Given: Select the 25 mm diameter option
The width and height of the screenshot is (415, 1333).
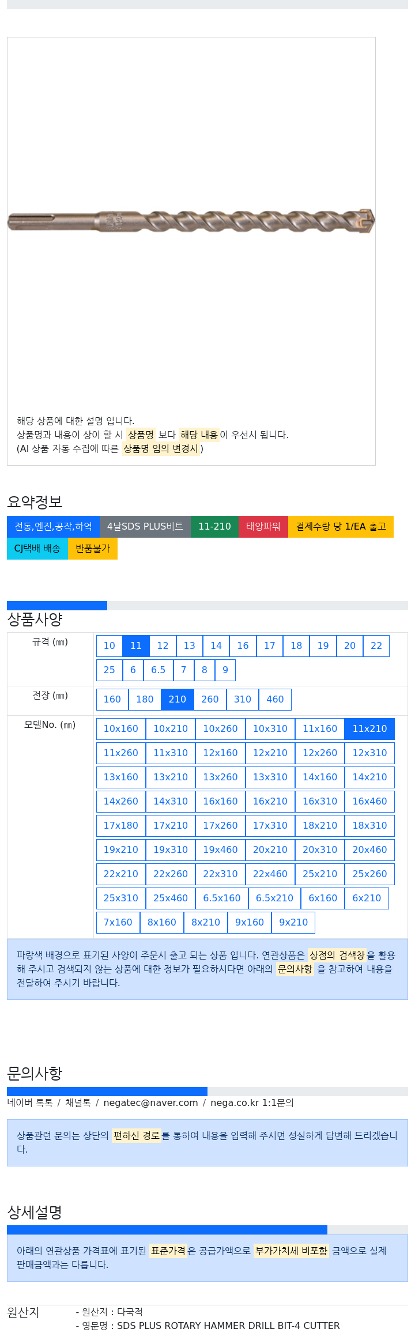Looking at the screenshot, I should [x=109, y=670].
